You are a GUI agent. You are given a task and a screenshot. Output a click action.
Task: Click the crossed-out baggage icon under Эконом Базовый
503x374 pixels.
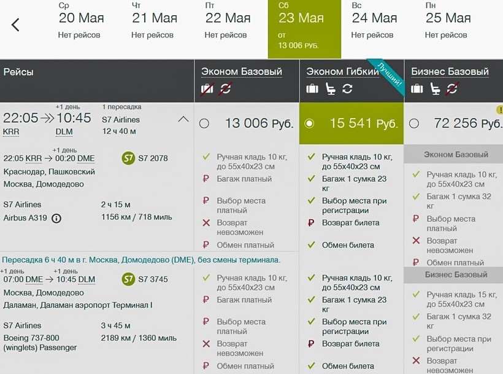(x=207, y=89)
